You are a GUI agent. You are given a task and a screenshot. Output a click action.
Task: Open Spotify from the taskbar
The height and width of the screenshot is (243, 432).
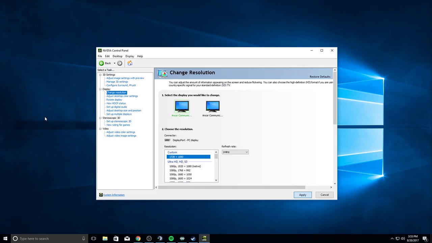coord(171,239)
